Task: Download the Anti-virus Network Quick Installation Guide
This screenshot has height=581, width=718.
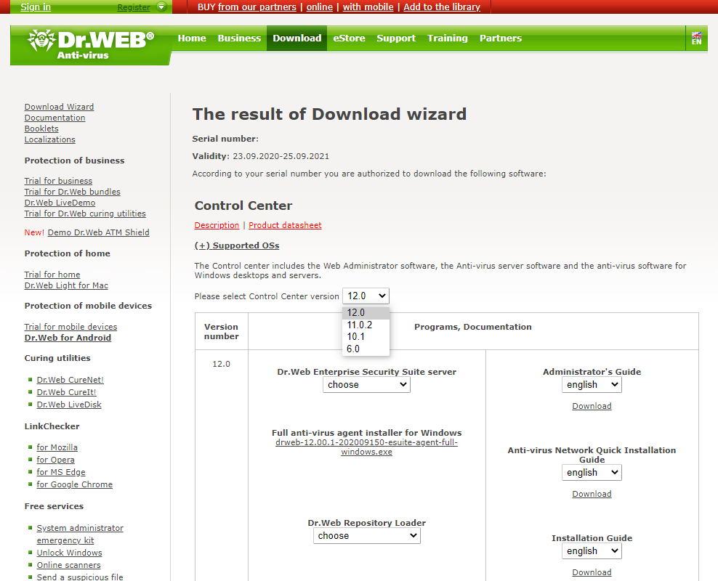Action: 592,494
